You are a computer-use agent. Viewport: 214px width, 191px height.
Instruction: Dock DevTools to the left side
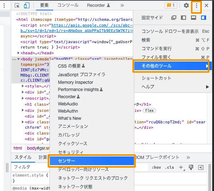pyautogui.click(x=183, y=18)
